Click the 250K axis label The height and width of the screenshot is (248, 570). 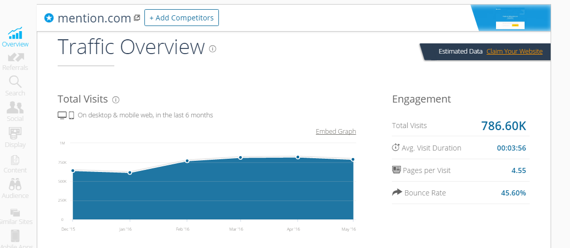[63, 201]
